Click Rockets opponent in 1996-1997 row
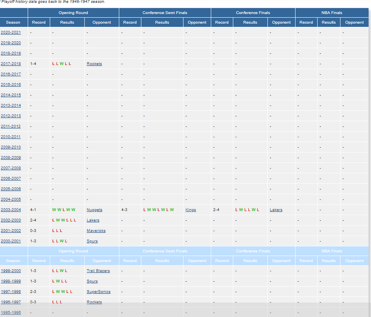This screenshot has height=317, width=371. click(94, 302)
